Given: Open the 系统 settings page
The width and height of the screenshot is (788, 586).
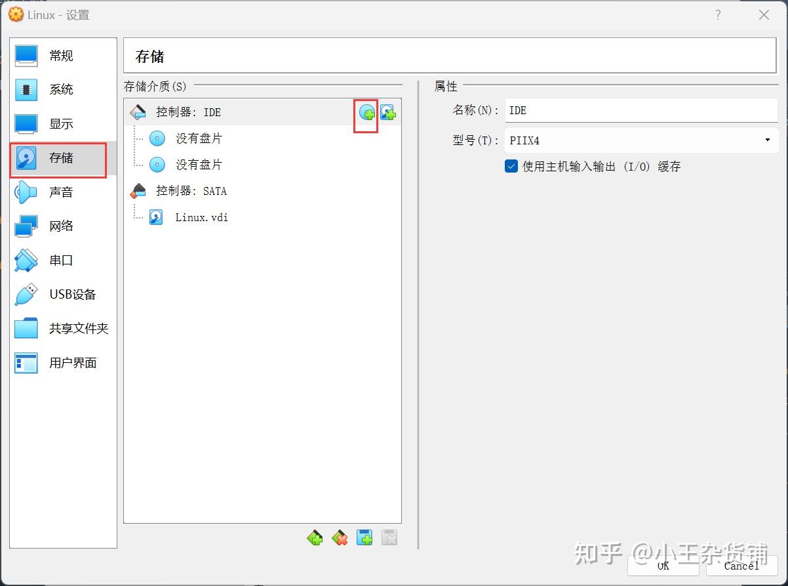Looking at the screenshot, I should click(62, 89).
